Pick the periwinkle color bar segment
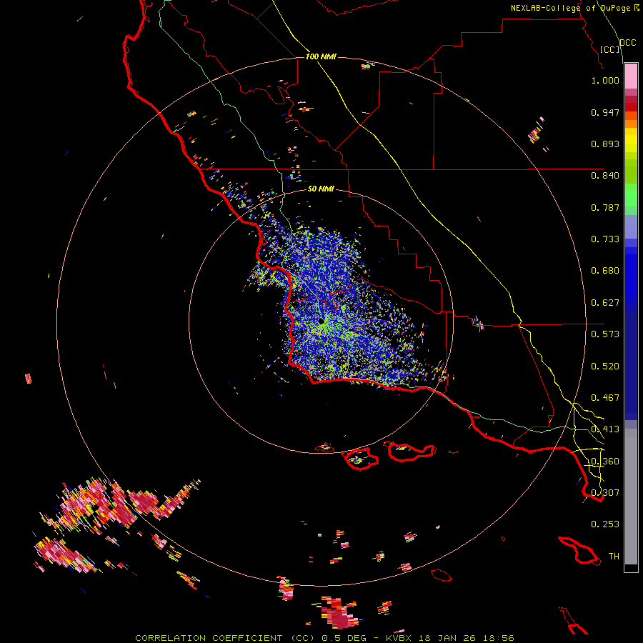This screenshot has width=643, height=643. (x=631, y=226)
